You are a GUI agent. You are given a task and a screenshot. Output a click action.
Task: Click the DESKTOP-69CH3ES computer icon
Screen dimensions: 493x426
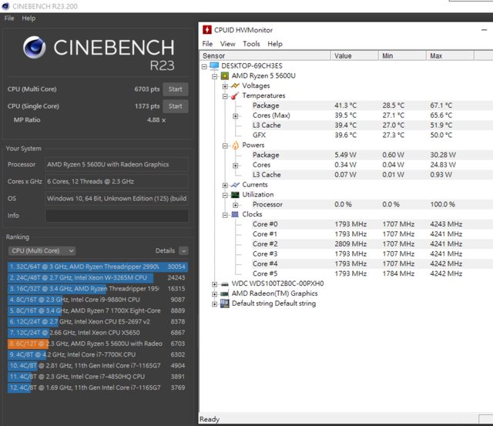coord(214,66)
